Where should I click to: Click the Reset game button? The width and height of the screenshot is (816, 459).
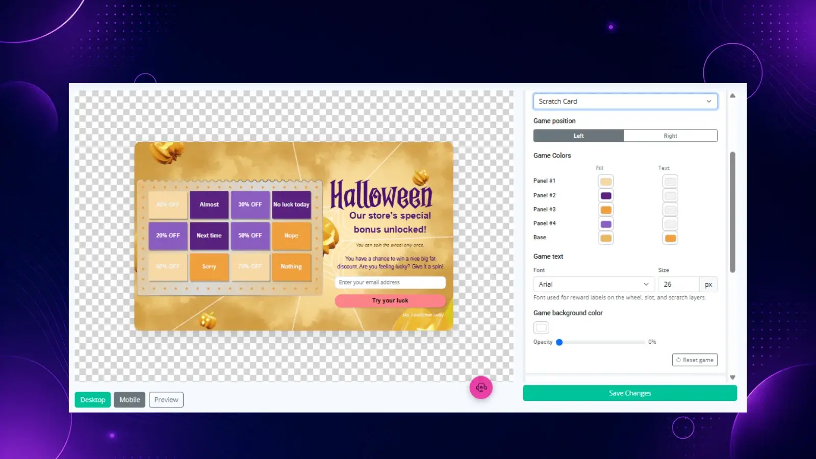(695, 360)
